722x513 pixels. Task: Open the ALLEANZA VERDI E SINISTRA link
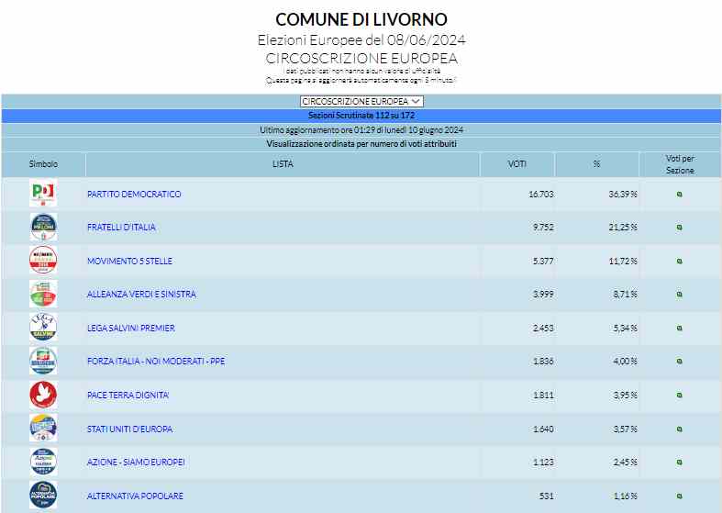coord(141,295)
